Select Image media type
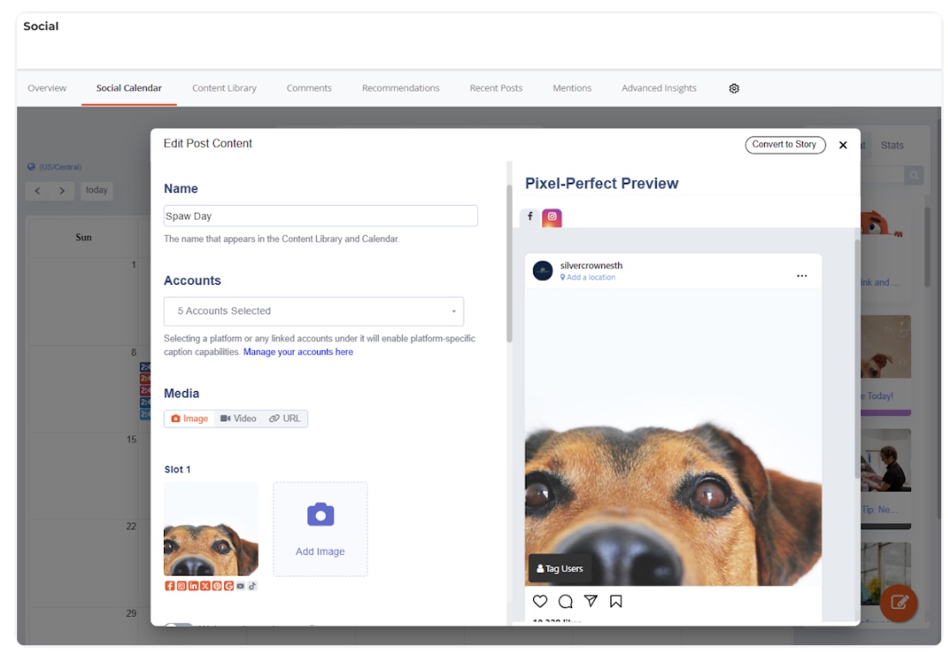The width and height of the screenshot is (948, 652). point(189,419)
